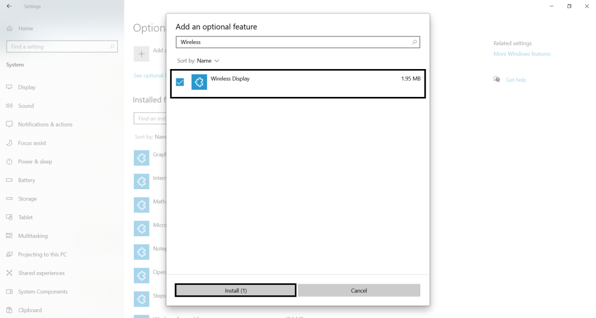Open Sound settings in sidebar

click(26, 106)
